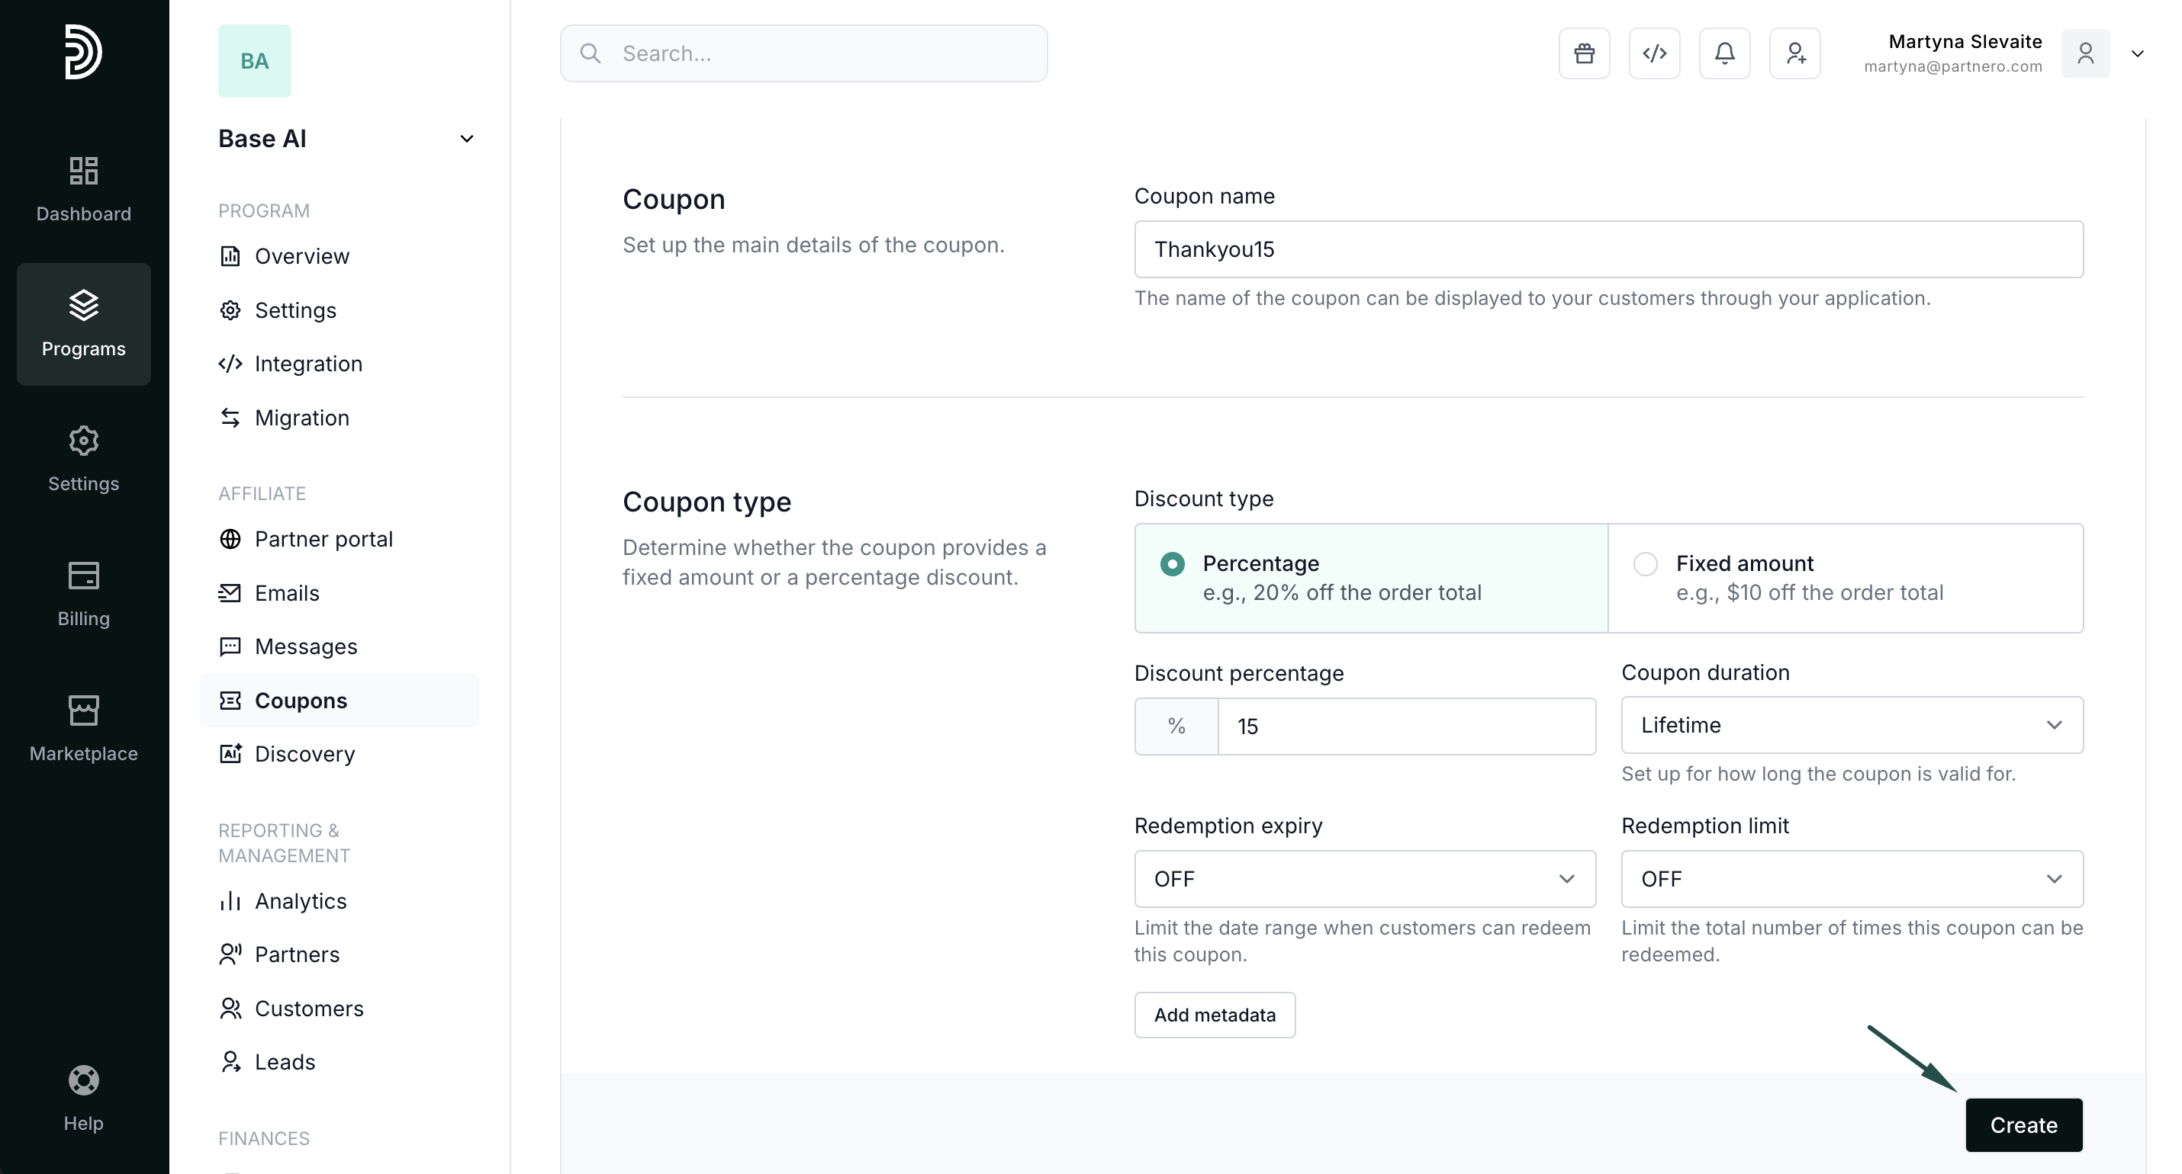Click the Add metadata button
Viewport: 2182px width, 1174px height.
click(x=1214, y=1015)
